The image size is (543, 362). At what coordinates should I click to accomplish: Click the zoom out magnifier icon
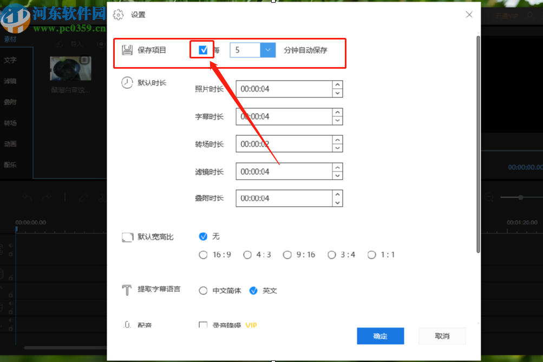tap(489, 198)
